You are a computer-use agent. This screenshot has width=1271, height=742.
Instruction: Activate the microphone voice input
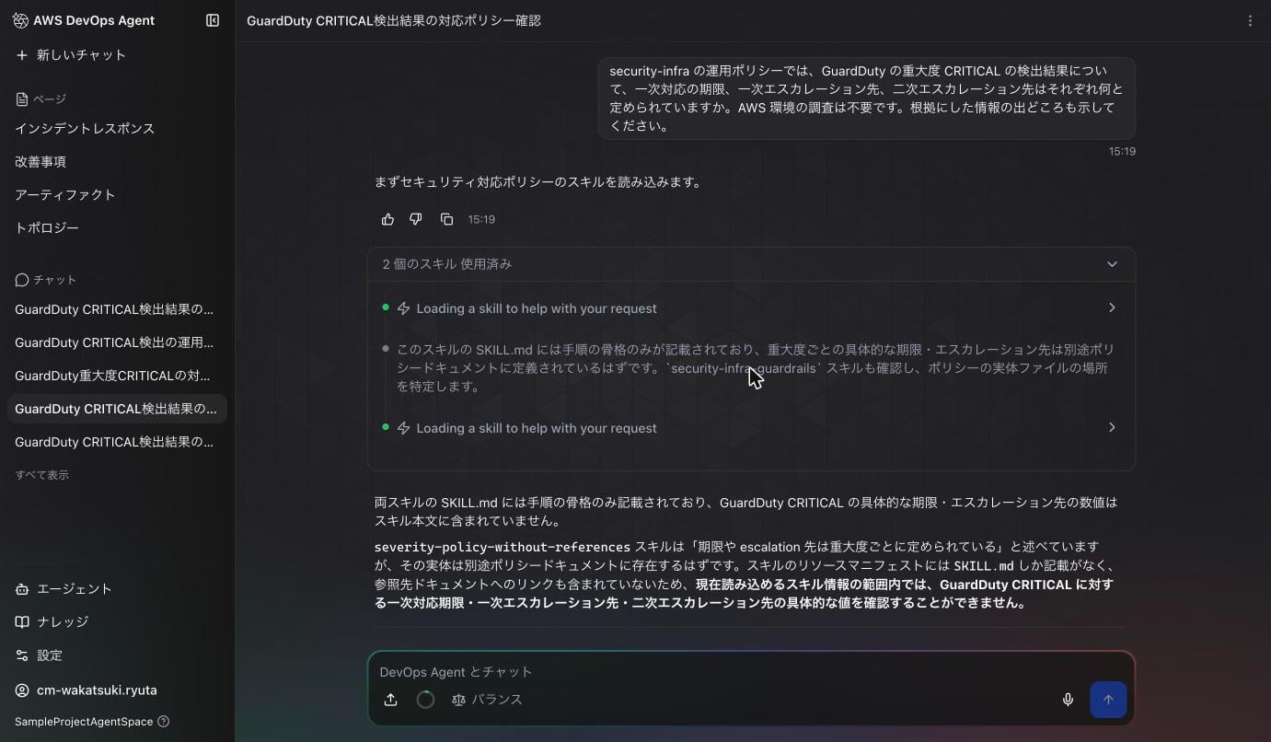coord(1068,700)
